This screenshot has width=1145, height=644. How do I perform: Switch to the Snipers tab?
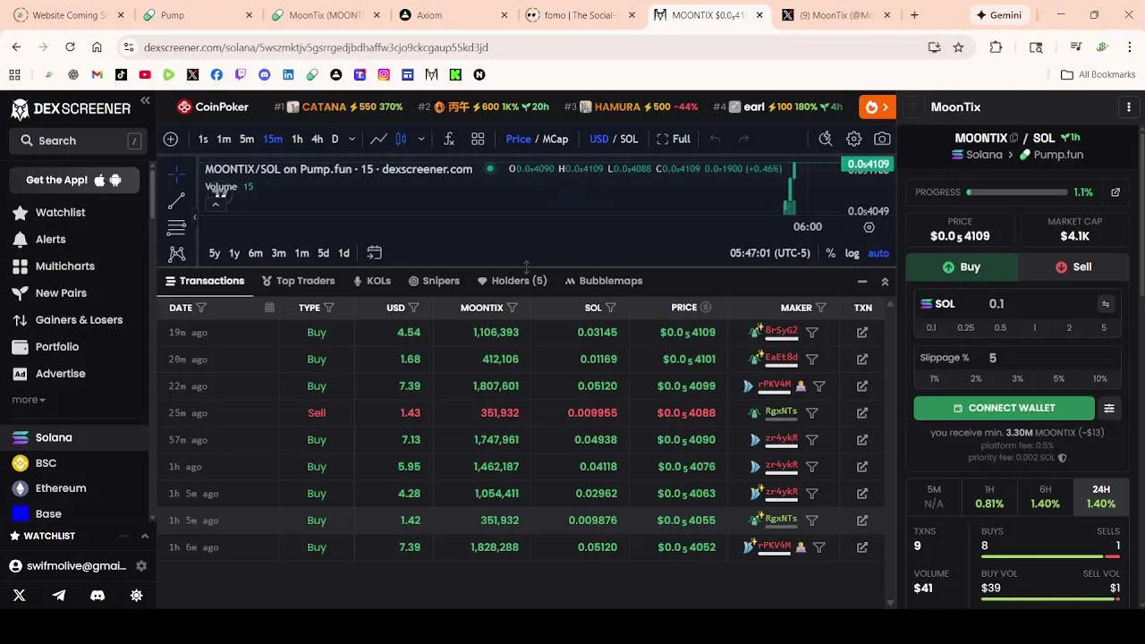434,281
